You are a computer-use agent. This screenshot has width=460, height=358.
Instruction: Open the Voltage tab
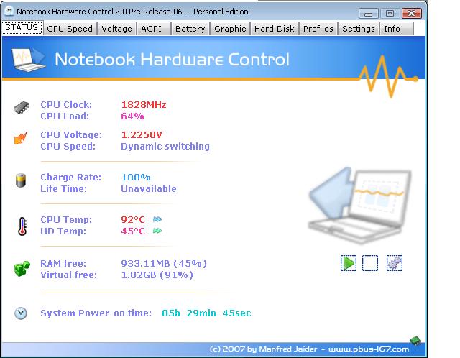(116, 29)
